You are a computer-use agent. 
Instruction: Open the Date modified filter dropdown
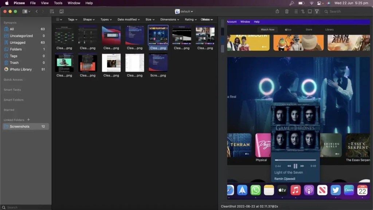coord(129,20)
